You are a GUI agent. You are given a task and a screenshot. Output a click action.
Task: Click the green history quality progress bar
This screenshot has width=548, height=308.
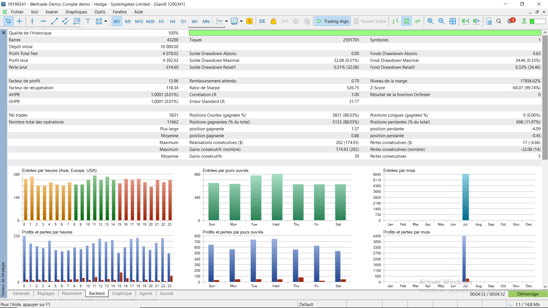click(365, 33)
